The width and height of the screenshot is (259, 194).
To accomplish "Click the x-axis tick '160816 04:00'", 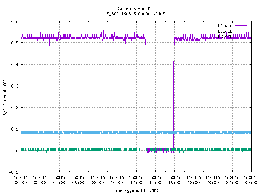I will 59,180.
